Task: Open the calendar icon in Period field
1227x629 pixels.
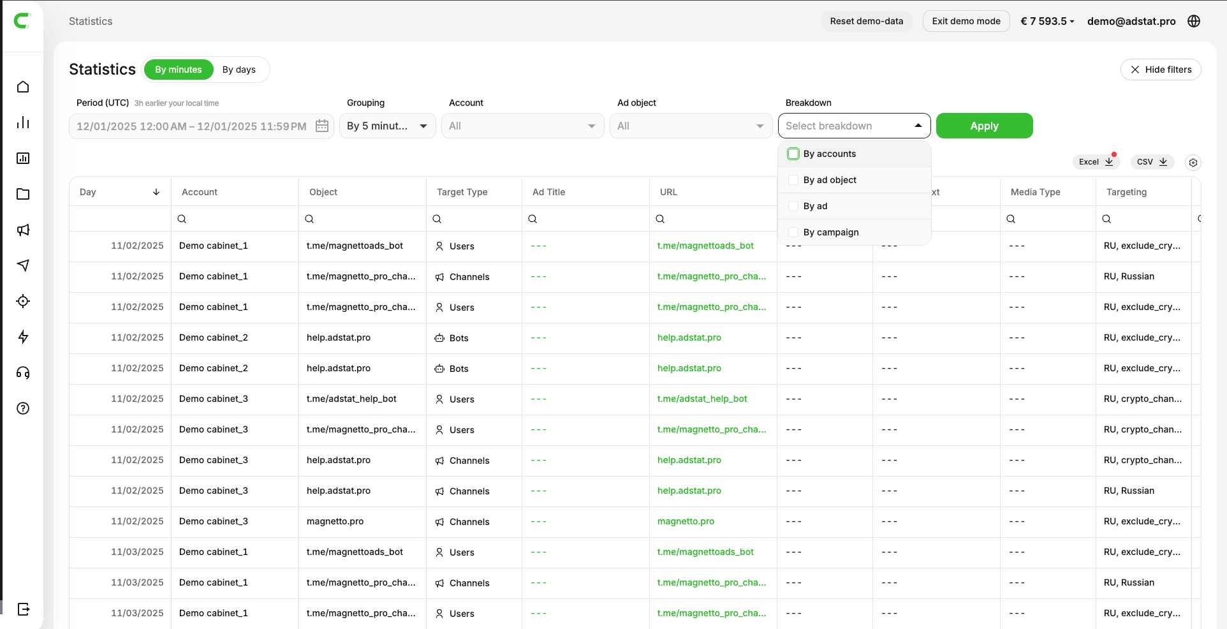Action: pyautogui.click(x=322, y=126)
